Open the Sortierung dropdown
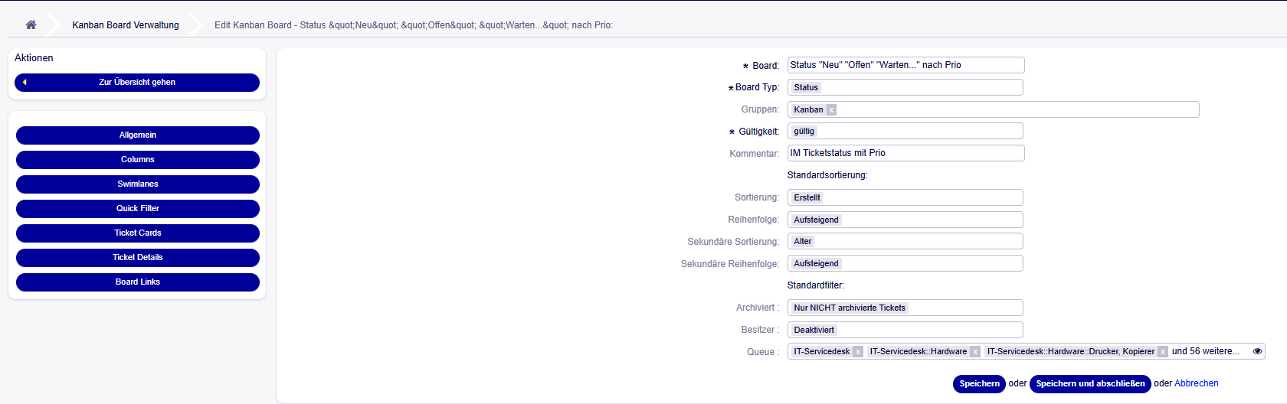This screenshot has width=1287, height=404. (905, 197)
